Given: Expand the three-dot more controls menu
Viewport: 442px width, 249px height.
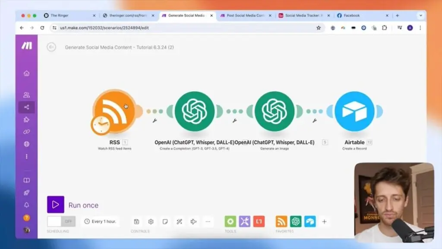Looking at the screenshot, I should coord(208,221).
